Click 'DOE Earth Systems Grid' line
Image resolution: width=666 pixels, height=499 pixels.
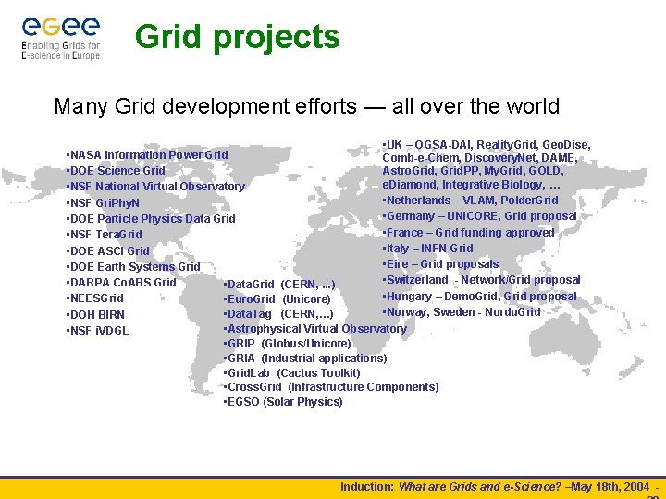point(133,267)
